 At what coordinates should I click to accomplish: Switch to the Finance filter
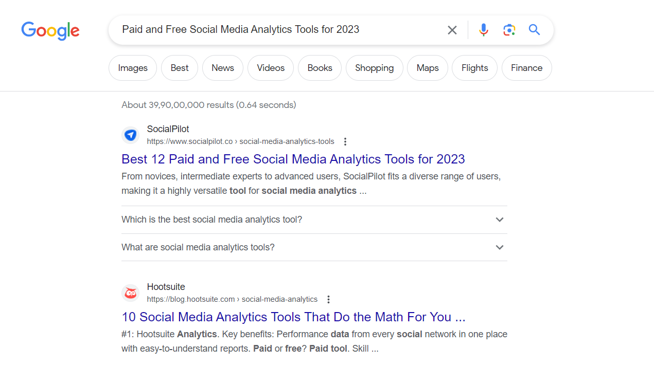[526, 68]
